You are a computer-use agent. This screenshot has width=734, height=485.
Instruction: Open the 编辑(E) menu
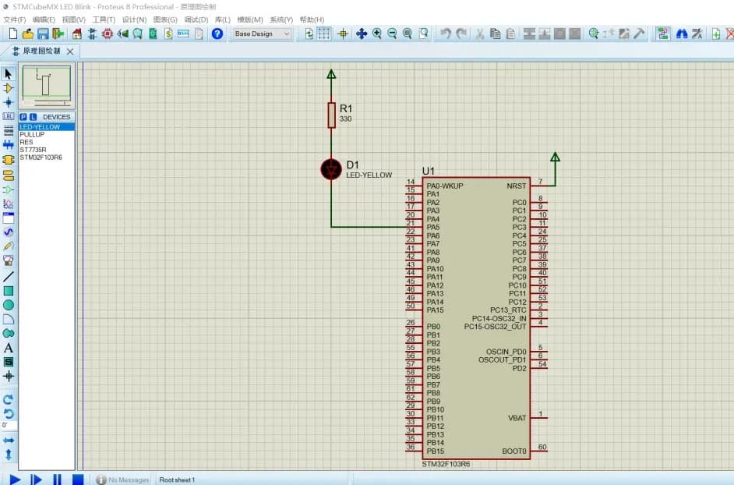click(44, 19)
